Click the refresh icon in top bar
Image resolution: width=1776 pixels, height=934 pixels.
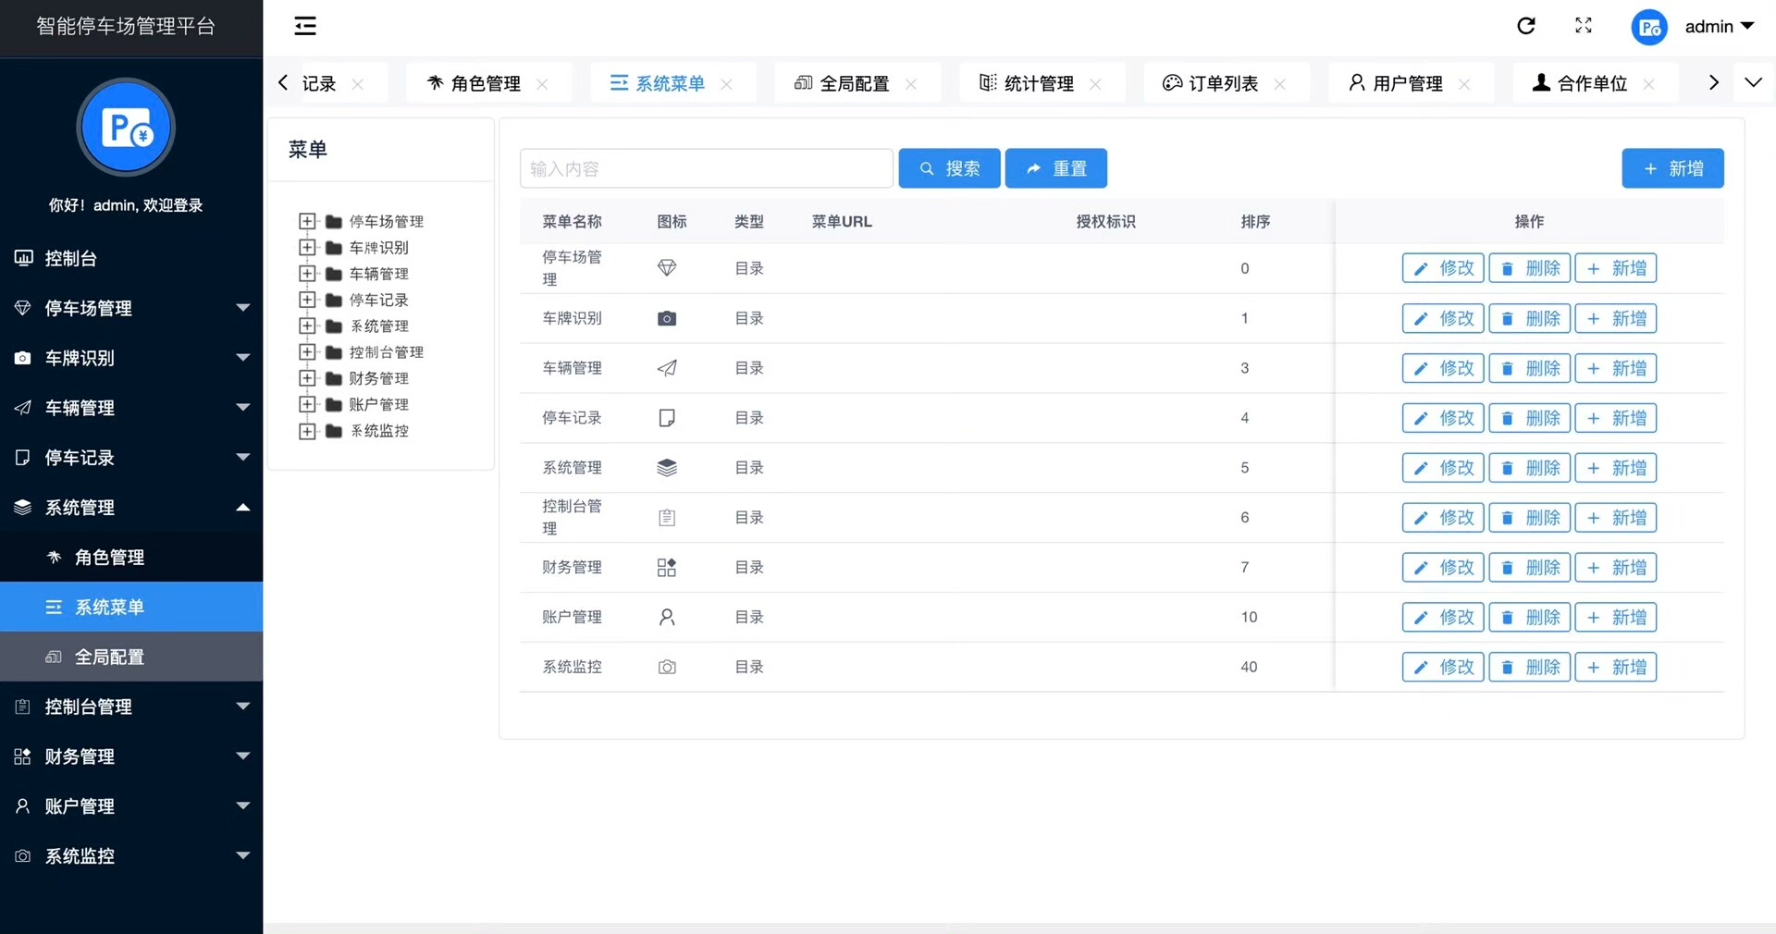tap(1526, 26)
